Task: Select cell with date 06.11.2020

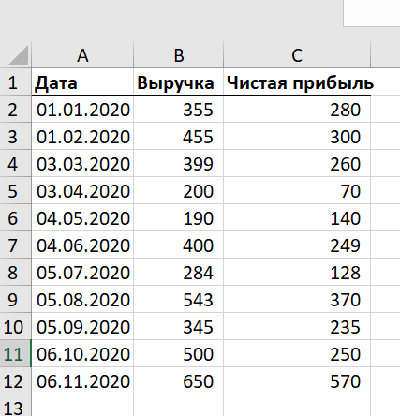Action: point(82,380)
